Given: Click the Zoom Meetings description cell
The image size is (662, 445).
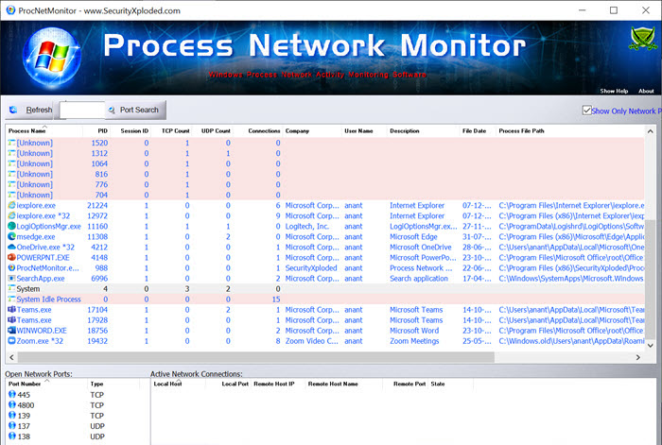Looking at the screenshot, I should pos(414,341).
